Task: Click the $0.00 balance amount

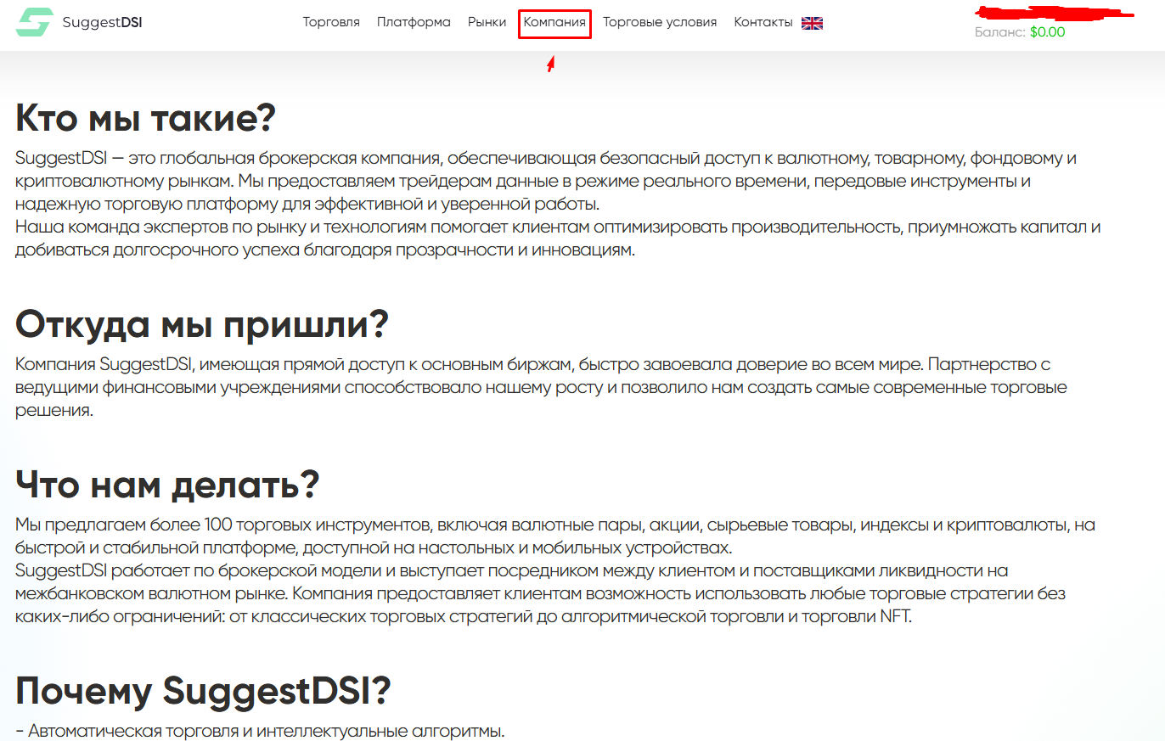Action: point(1047,32)
